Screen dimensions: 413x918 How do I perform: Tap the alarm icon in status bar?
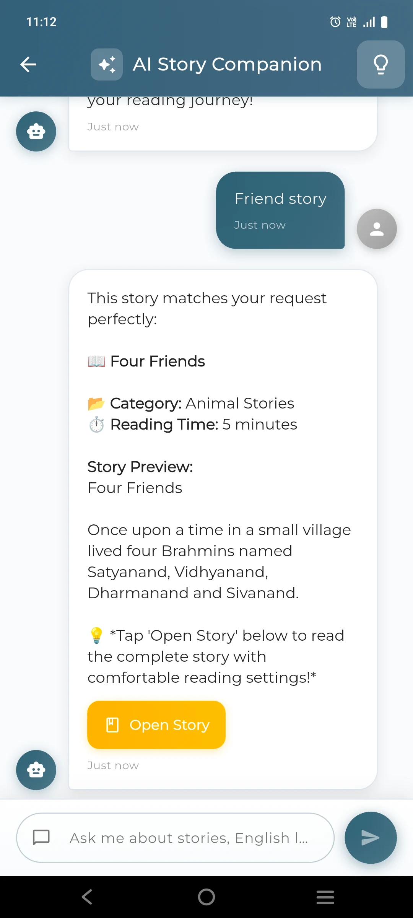tap(335, 22)
